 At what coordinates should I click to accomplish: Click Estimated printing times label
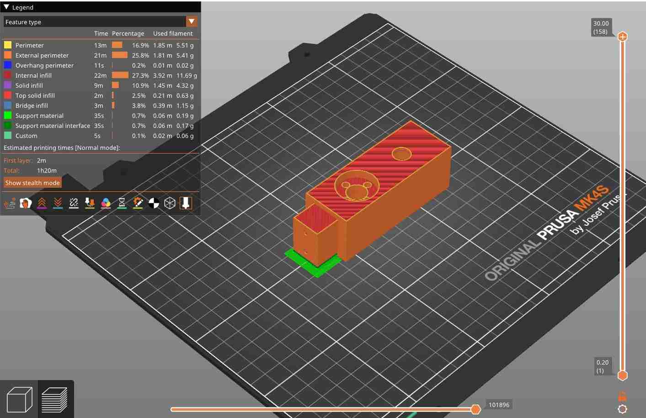click(62, 148)
